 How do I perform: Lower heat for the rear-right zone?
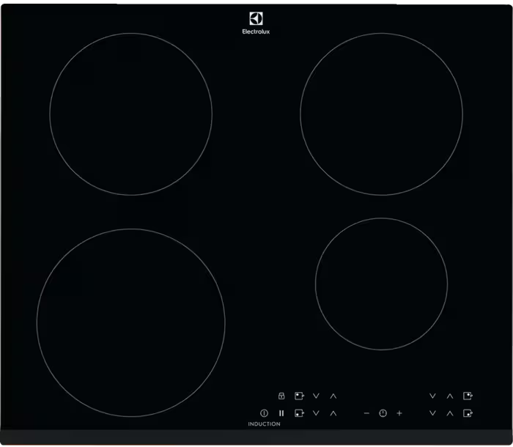click(432, 396)
